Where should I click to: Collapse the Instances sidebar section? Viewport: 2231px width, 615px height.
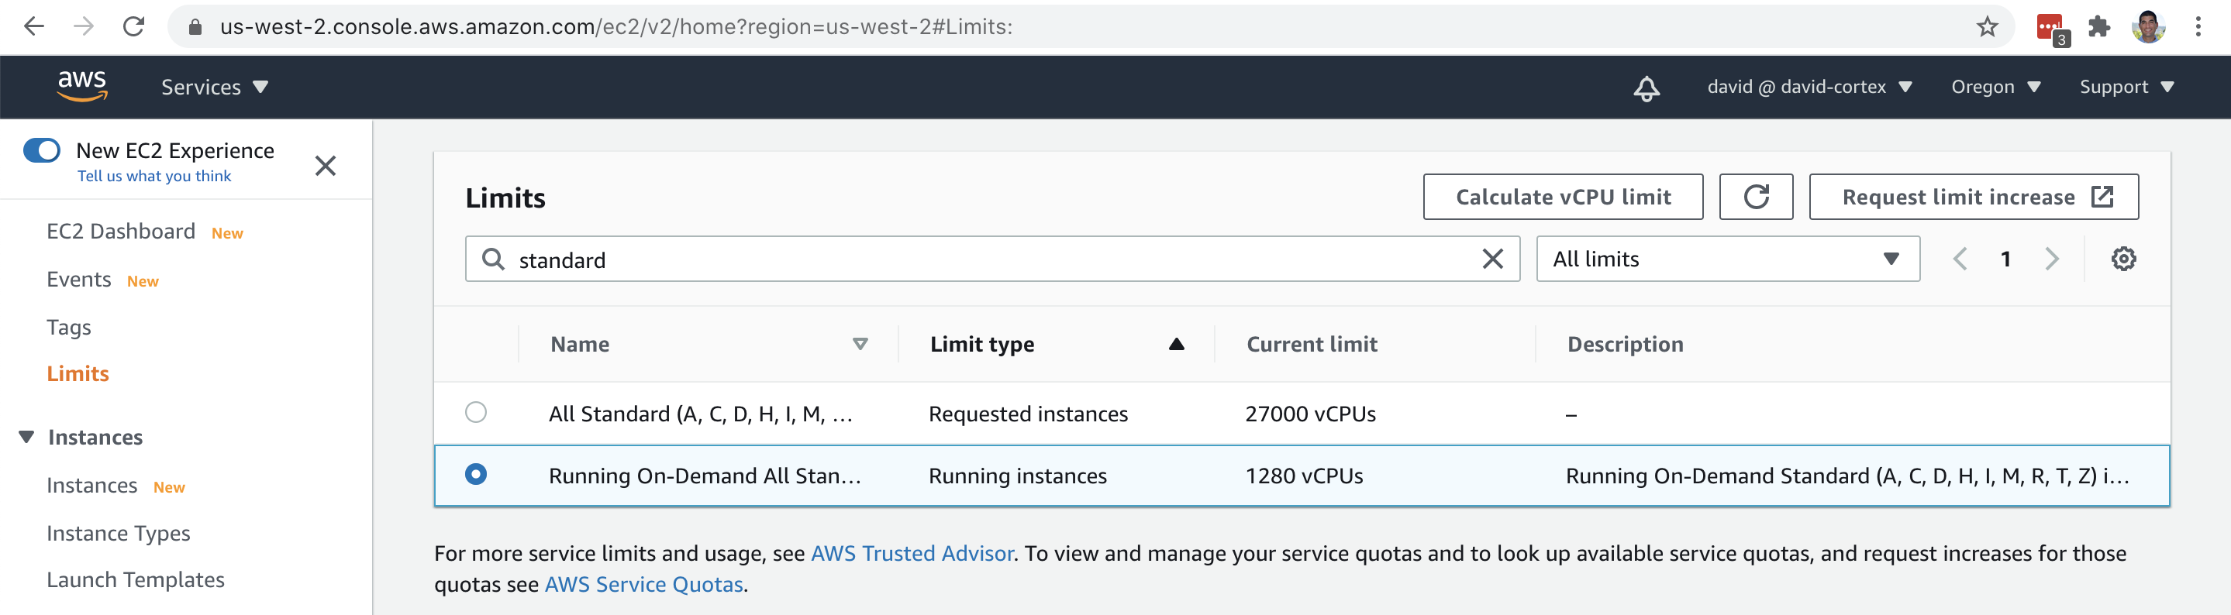point(27,437)
